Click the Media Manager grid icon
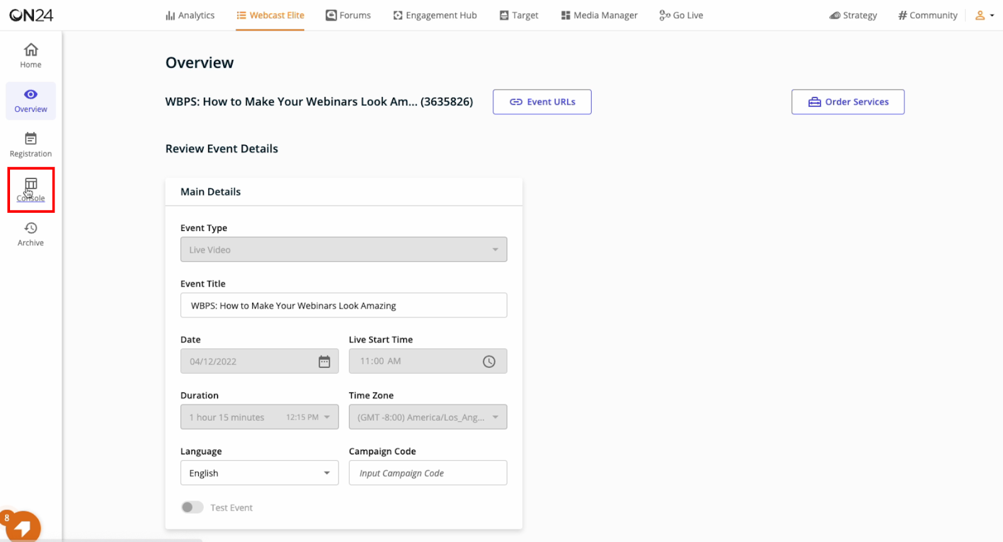The width and height of the screenshot is (1003, 542). pyautogui.click(x=565, y=16)
